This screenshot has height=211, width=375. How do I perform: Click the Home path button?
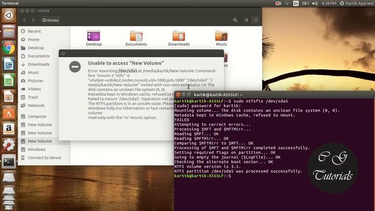(50, 21)
